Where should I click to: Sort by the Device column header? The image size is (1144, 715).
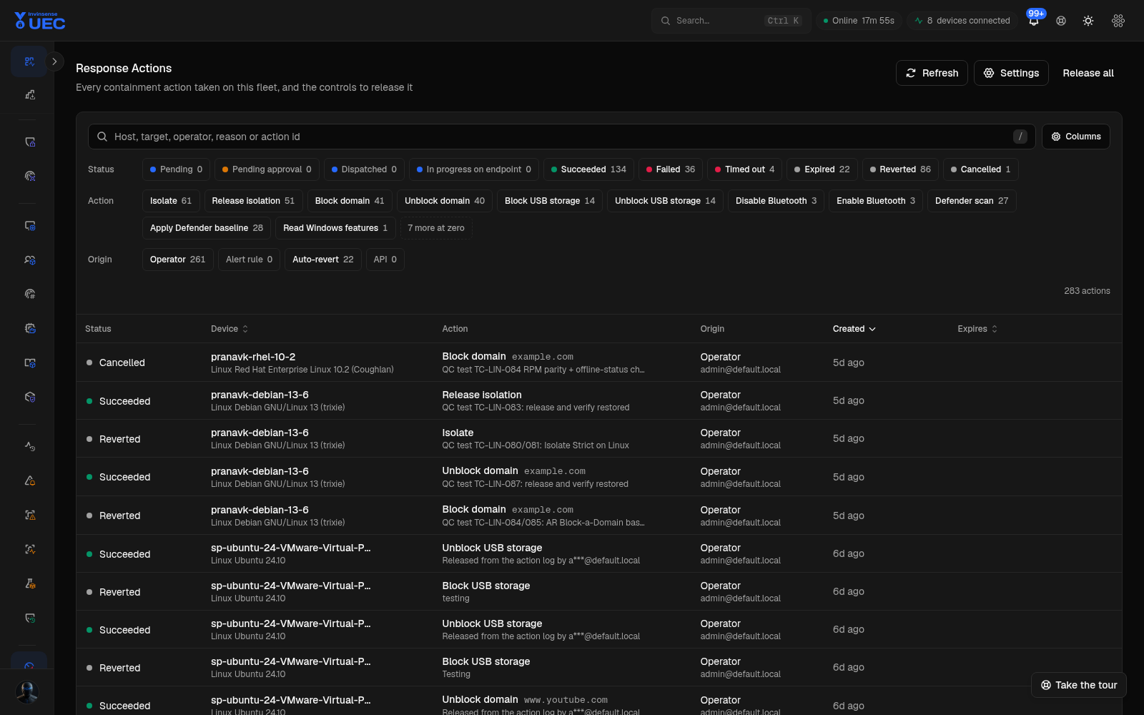click(230, 329)
